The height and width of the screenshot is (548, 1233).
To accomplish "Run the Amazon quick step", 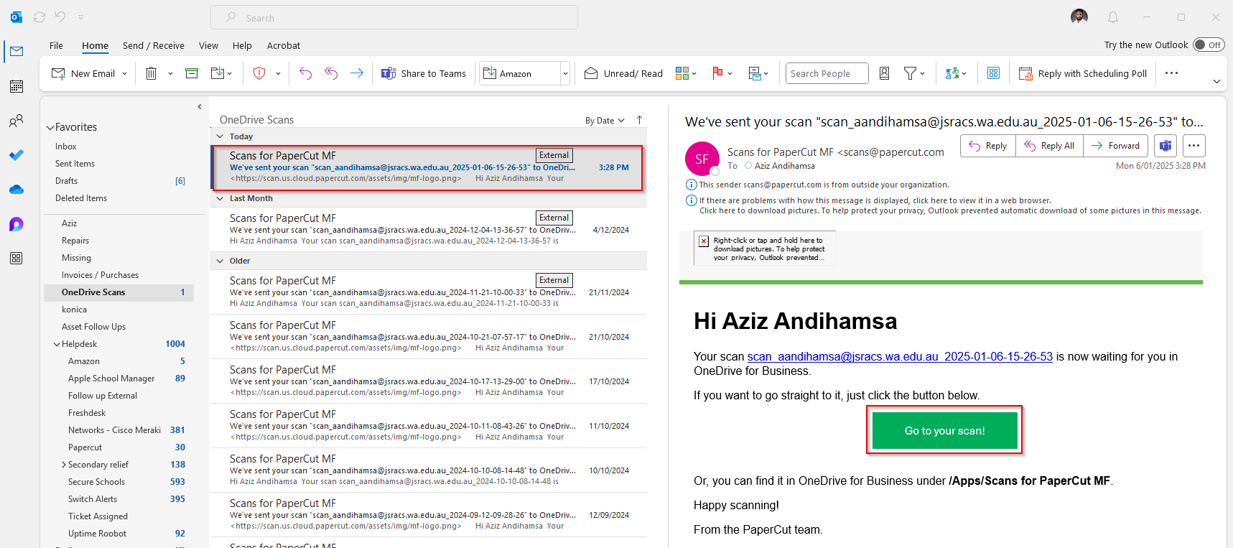I will (x=520, y=73).
